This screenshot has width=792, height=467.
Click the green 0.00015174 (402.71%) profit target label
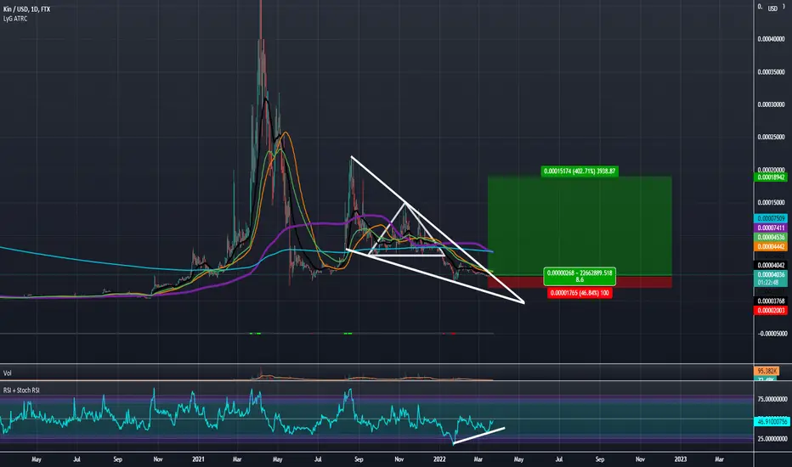click(x=580, y=172)
